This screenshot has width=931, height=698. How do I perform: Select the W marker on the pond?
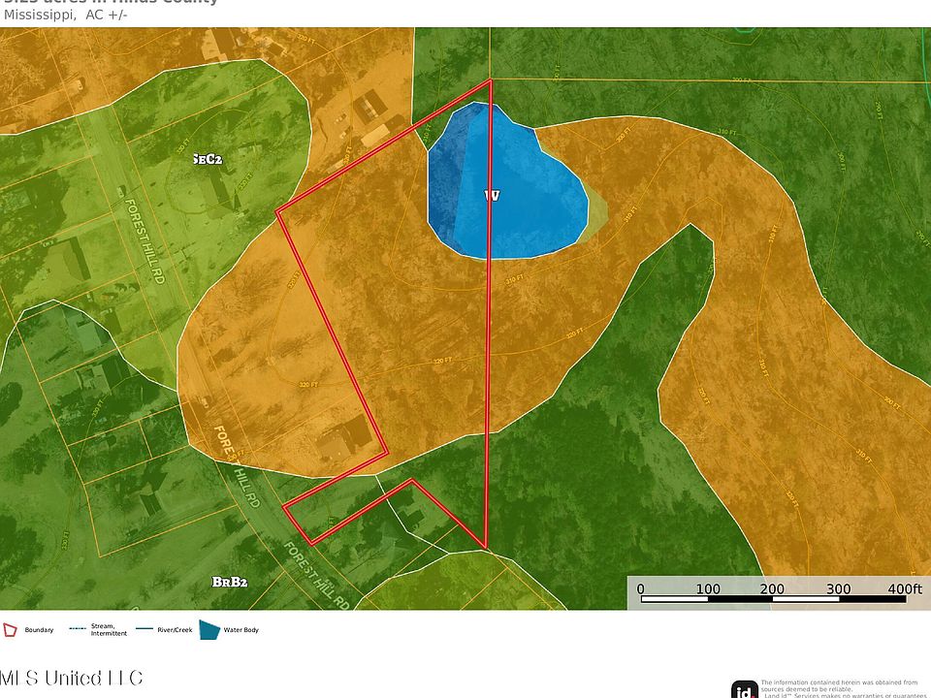[492, 196]
